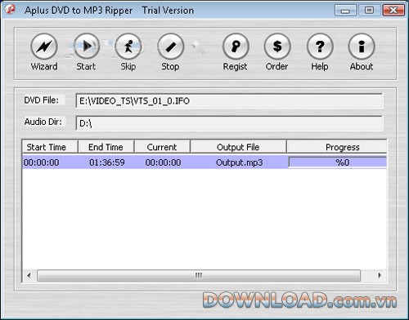Screen dimensions: 409x320
Task: Select the Output.mp3 cell
Action: tap(239, 162)
